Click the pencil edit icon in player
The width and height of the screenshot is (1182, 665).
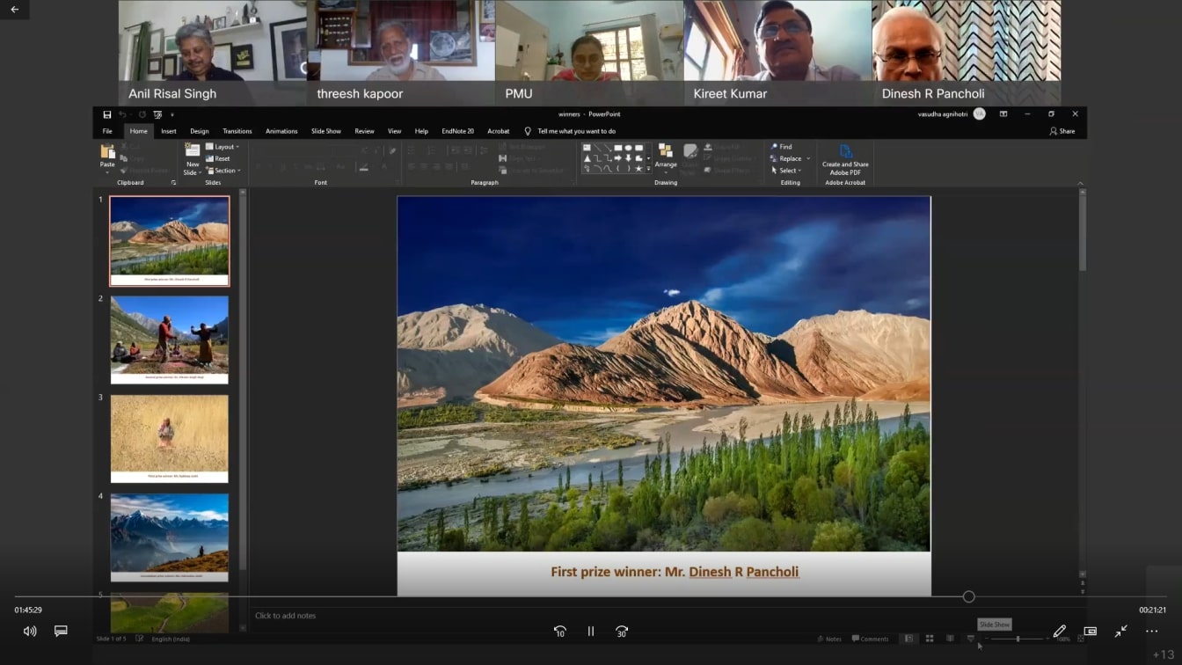(1059, 631)
